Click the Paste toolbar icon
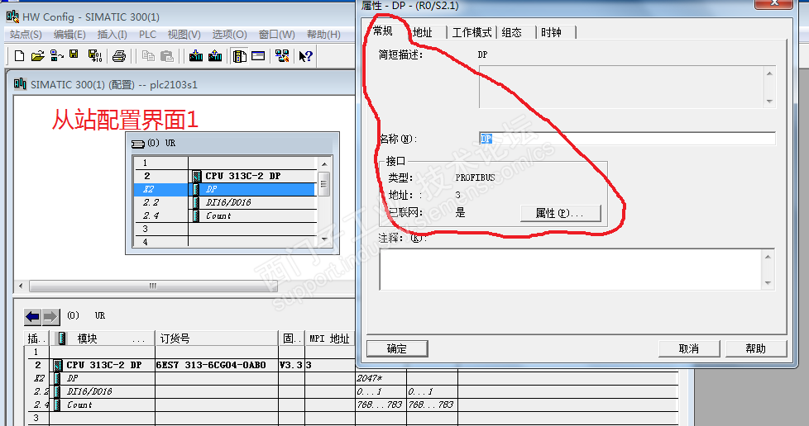The image size is (809, 426). pyautogui.click(x=166, y=55)
